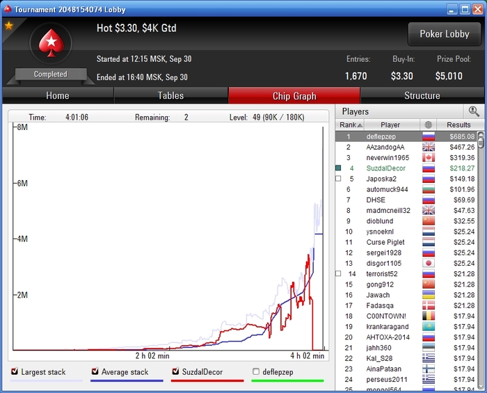Click the Greek flag beside perseus2011

(x=429, y=379)
